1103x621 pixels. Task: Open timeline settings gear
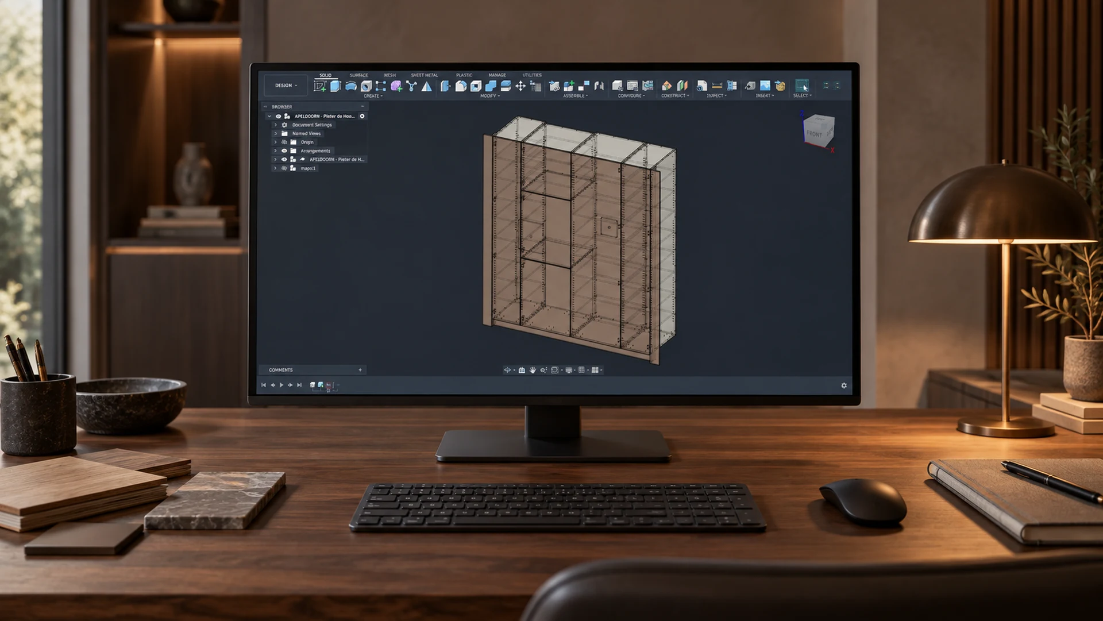pos(844,385)
